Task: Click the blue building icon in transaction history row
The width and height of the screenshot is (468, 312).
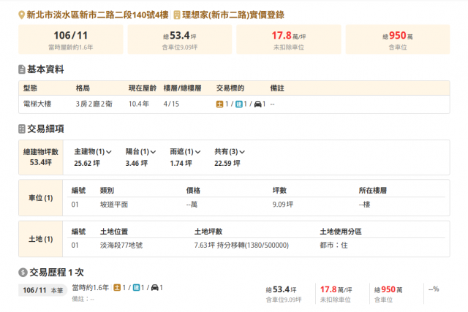Action: pos(136,288)
